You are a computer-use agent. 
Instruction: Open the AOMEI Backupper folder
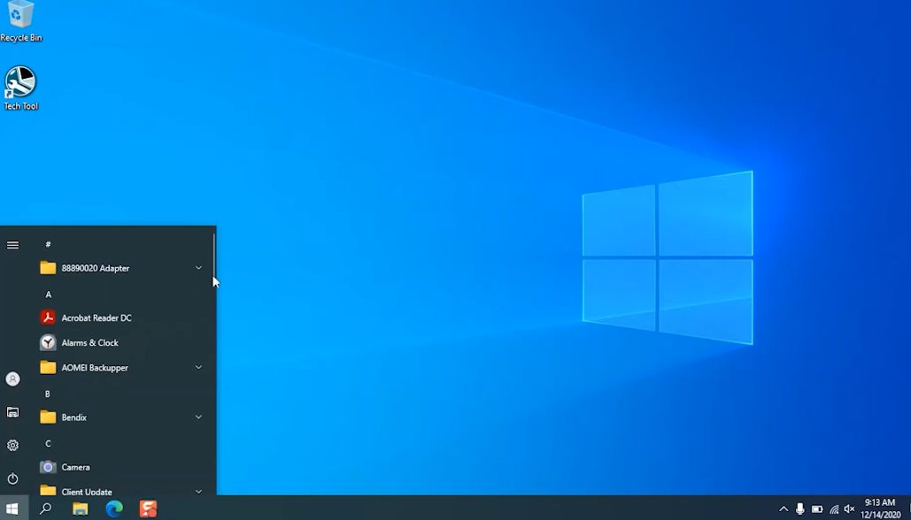click(x=121, y=368)
